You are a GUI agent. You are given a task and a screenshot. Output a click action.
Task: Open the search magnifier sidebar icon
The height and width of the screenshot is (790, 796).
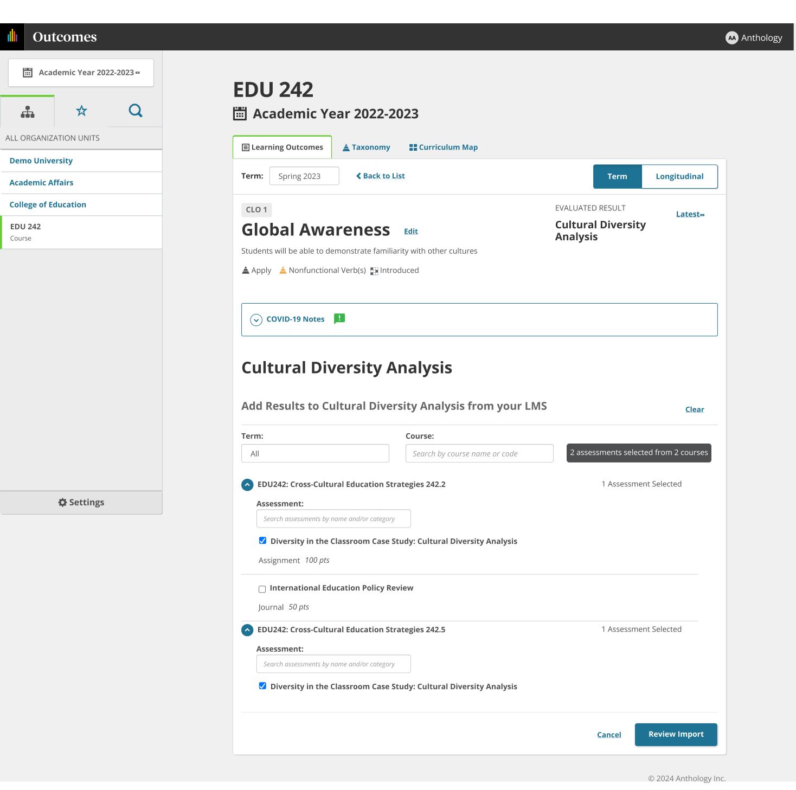tap(136, 111)
